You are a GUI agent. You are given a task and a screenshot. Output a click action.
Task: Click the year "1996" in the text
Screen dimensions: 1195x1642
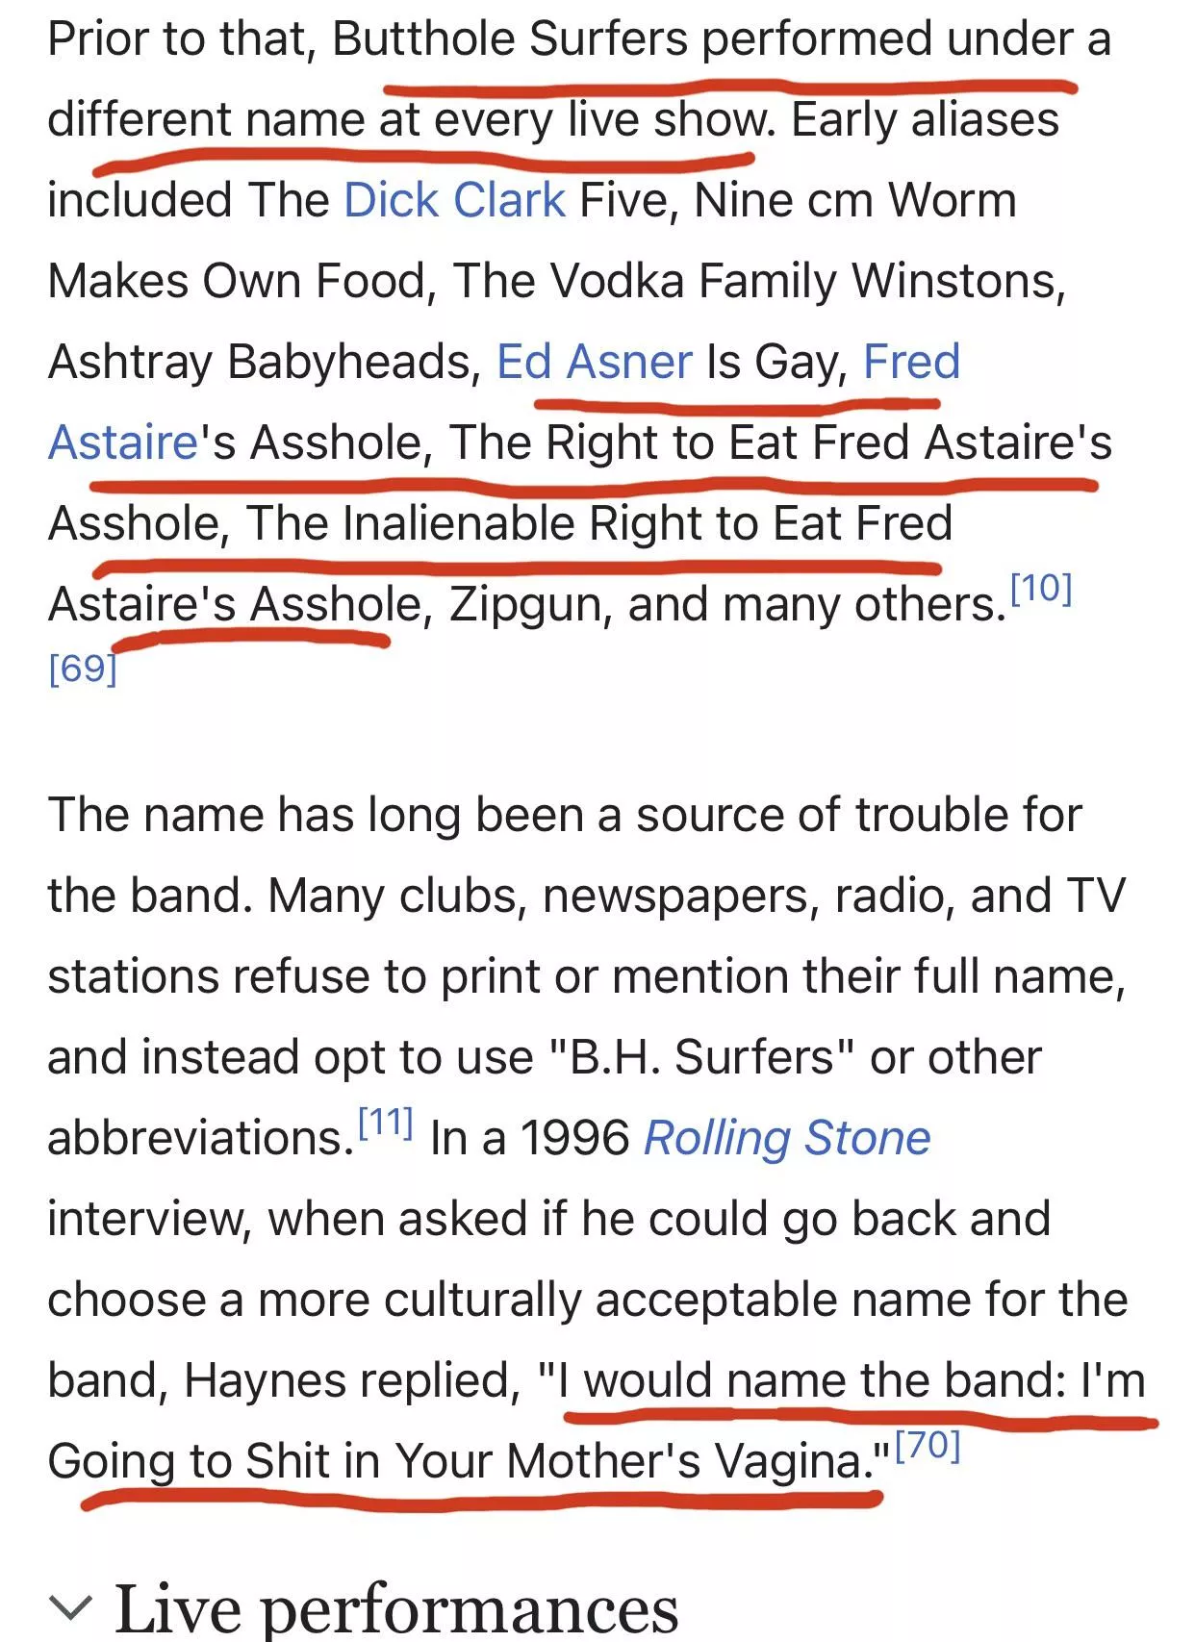[x=574, y=1138]
